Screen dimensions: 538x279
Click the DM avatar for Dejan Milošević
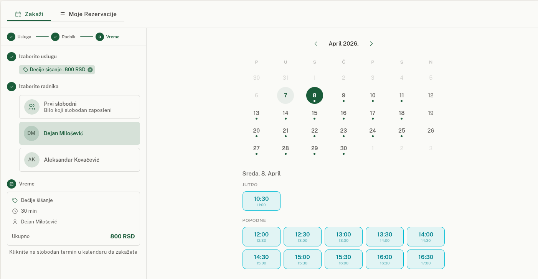pos(31,133)
